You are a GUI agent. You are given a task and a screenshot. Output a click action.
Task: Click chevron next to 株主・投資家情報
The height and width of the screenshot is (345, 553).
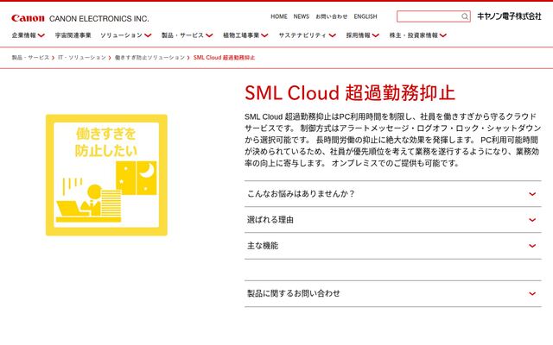point(443,35)
